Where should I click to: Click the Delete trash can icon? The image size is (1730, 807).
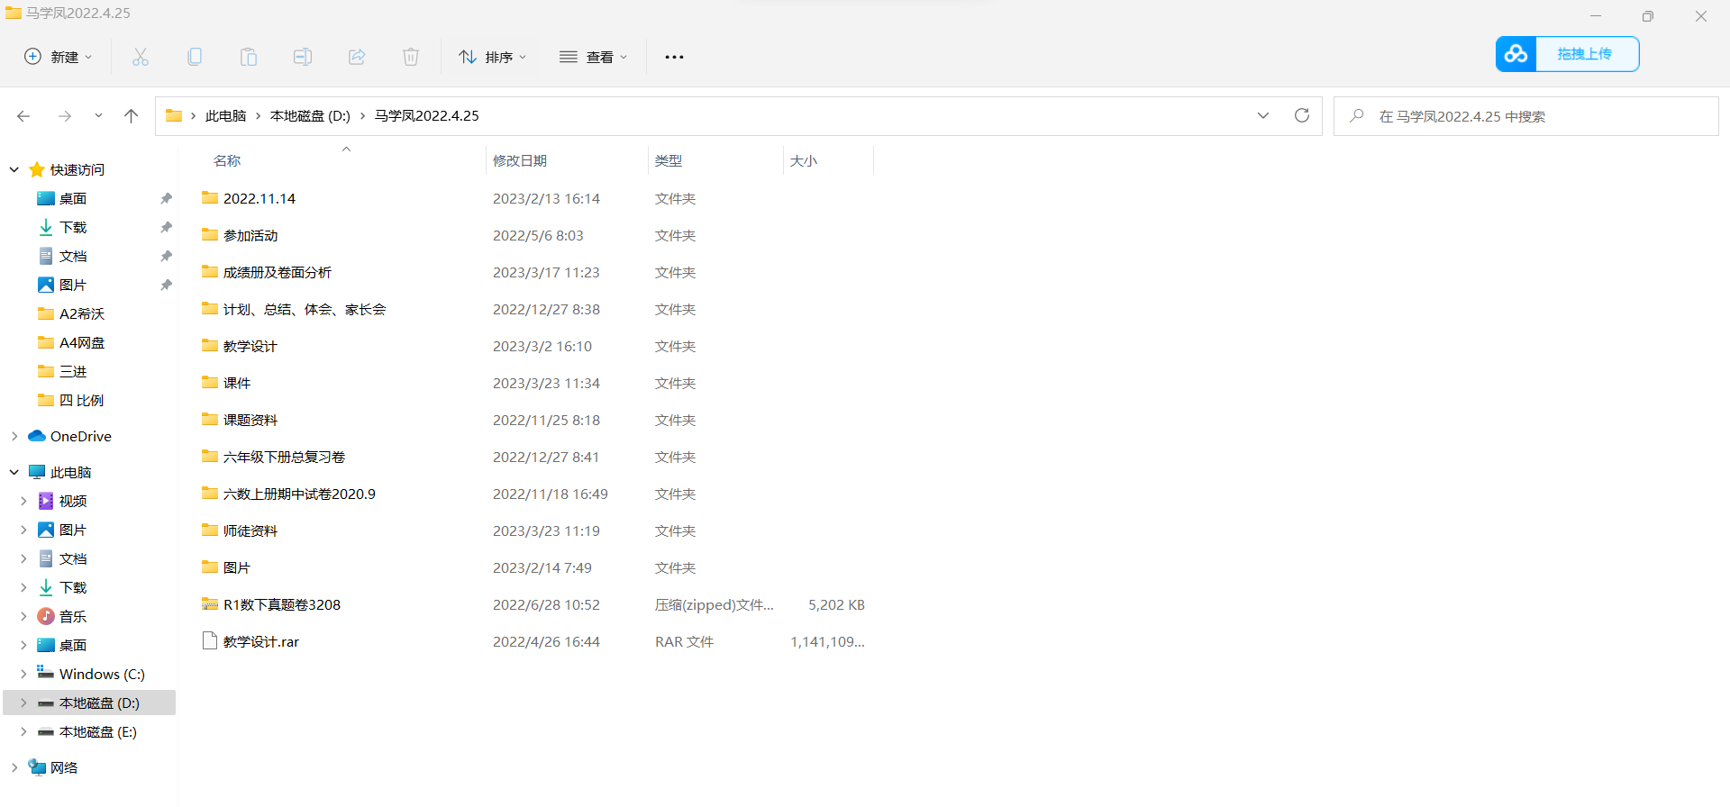pos(411,57)
